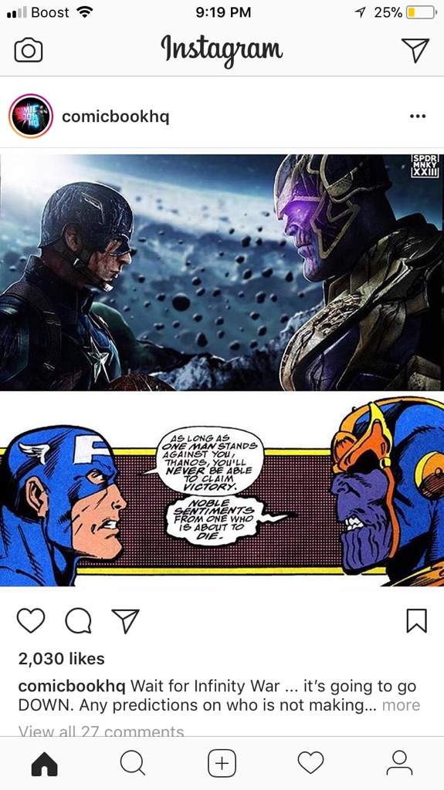Create a new post with plus icon
Viewport: 444px width, 790px height.
coord(222,763)
